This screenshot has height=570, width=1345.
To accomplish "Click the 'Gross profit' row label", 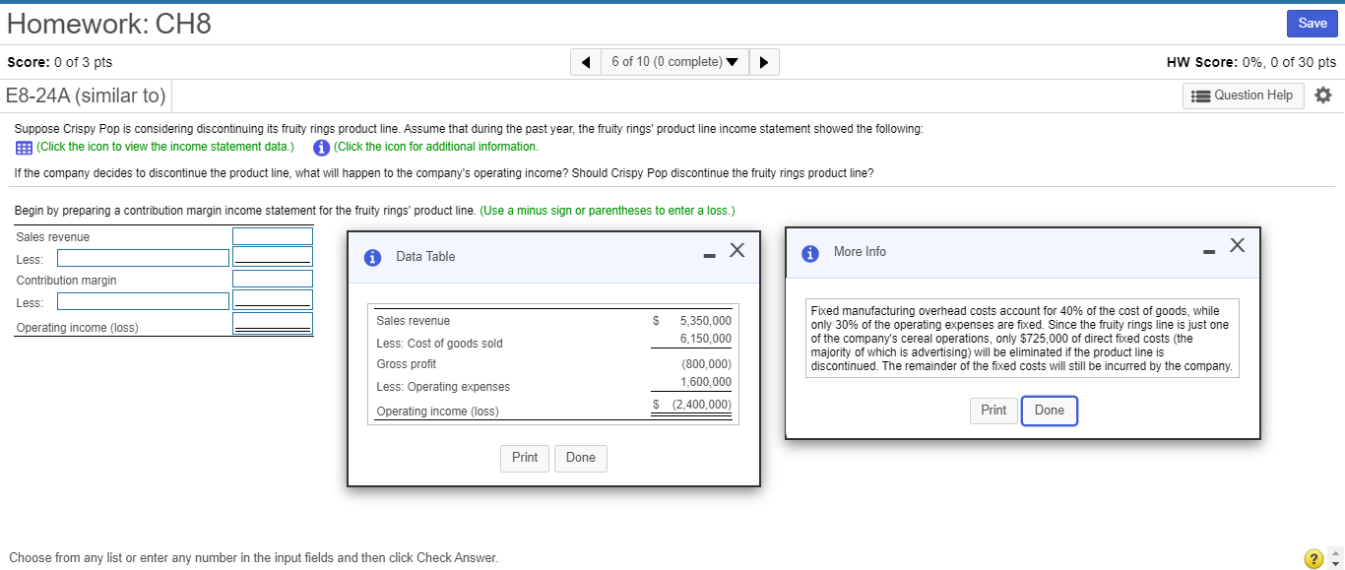I will (x=407, y=364).
